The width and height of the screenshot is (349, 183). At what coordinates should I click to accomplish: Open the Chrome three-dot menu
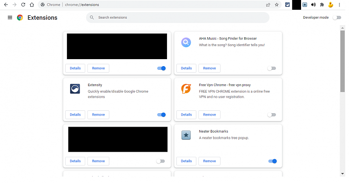click(x=339, y=5)
